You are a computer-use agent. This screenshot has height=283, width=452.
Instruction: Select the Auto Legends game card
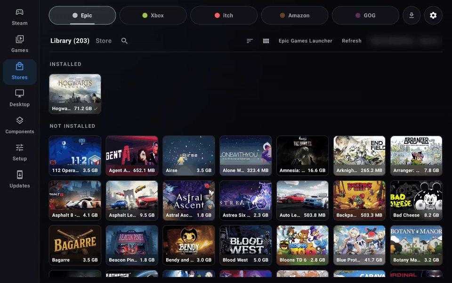pos(302,200)
